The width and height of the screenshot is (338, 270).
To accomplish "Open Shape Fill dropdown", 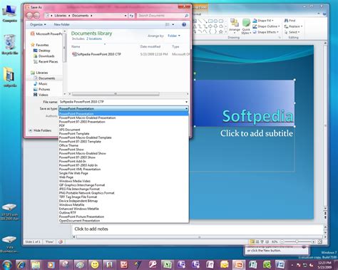I will click(263, 21).
